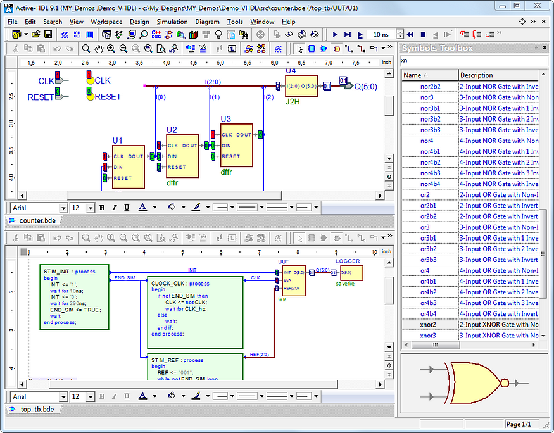The width and height of the screenshot is (554, 433).
Task: Select the xnor2 symbol row
Action: point(470,325)
